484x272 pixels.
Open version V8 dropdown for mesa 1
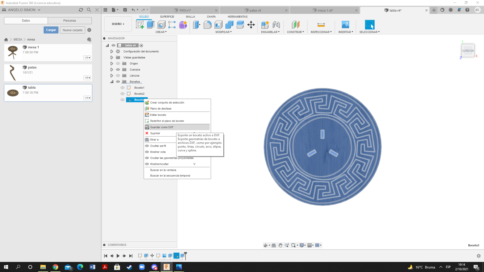(x=87, y=58)
